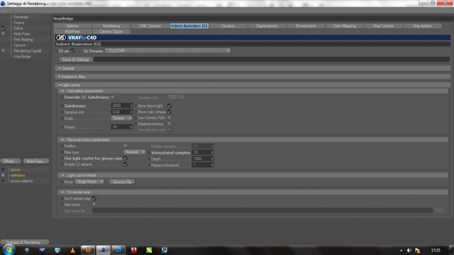This screenshot has width=454, height=255.
Task: Launch VLC media player from taskbar
Action: 72,250
